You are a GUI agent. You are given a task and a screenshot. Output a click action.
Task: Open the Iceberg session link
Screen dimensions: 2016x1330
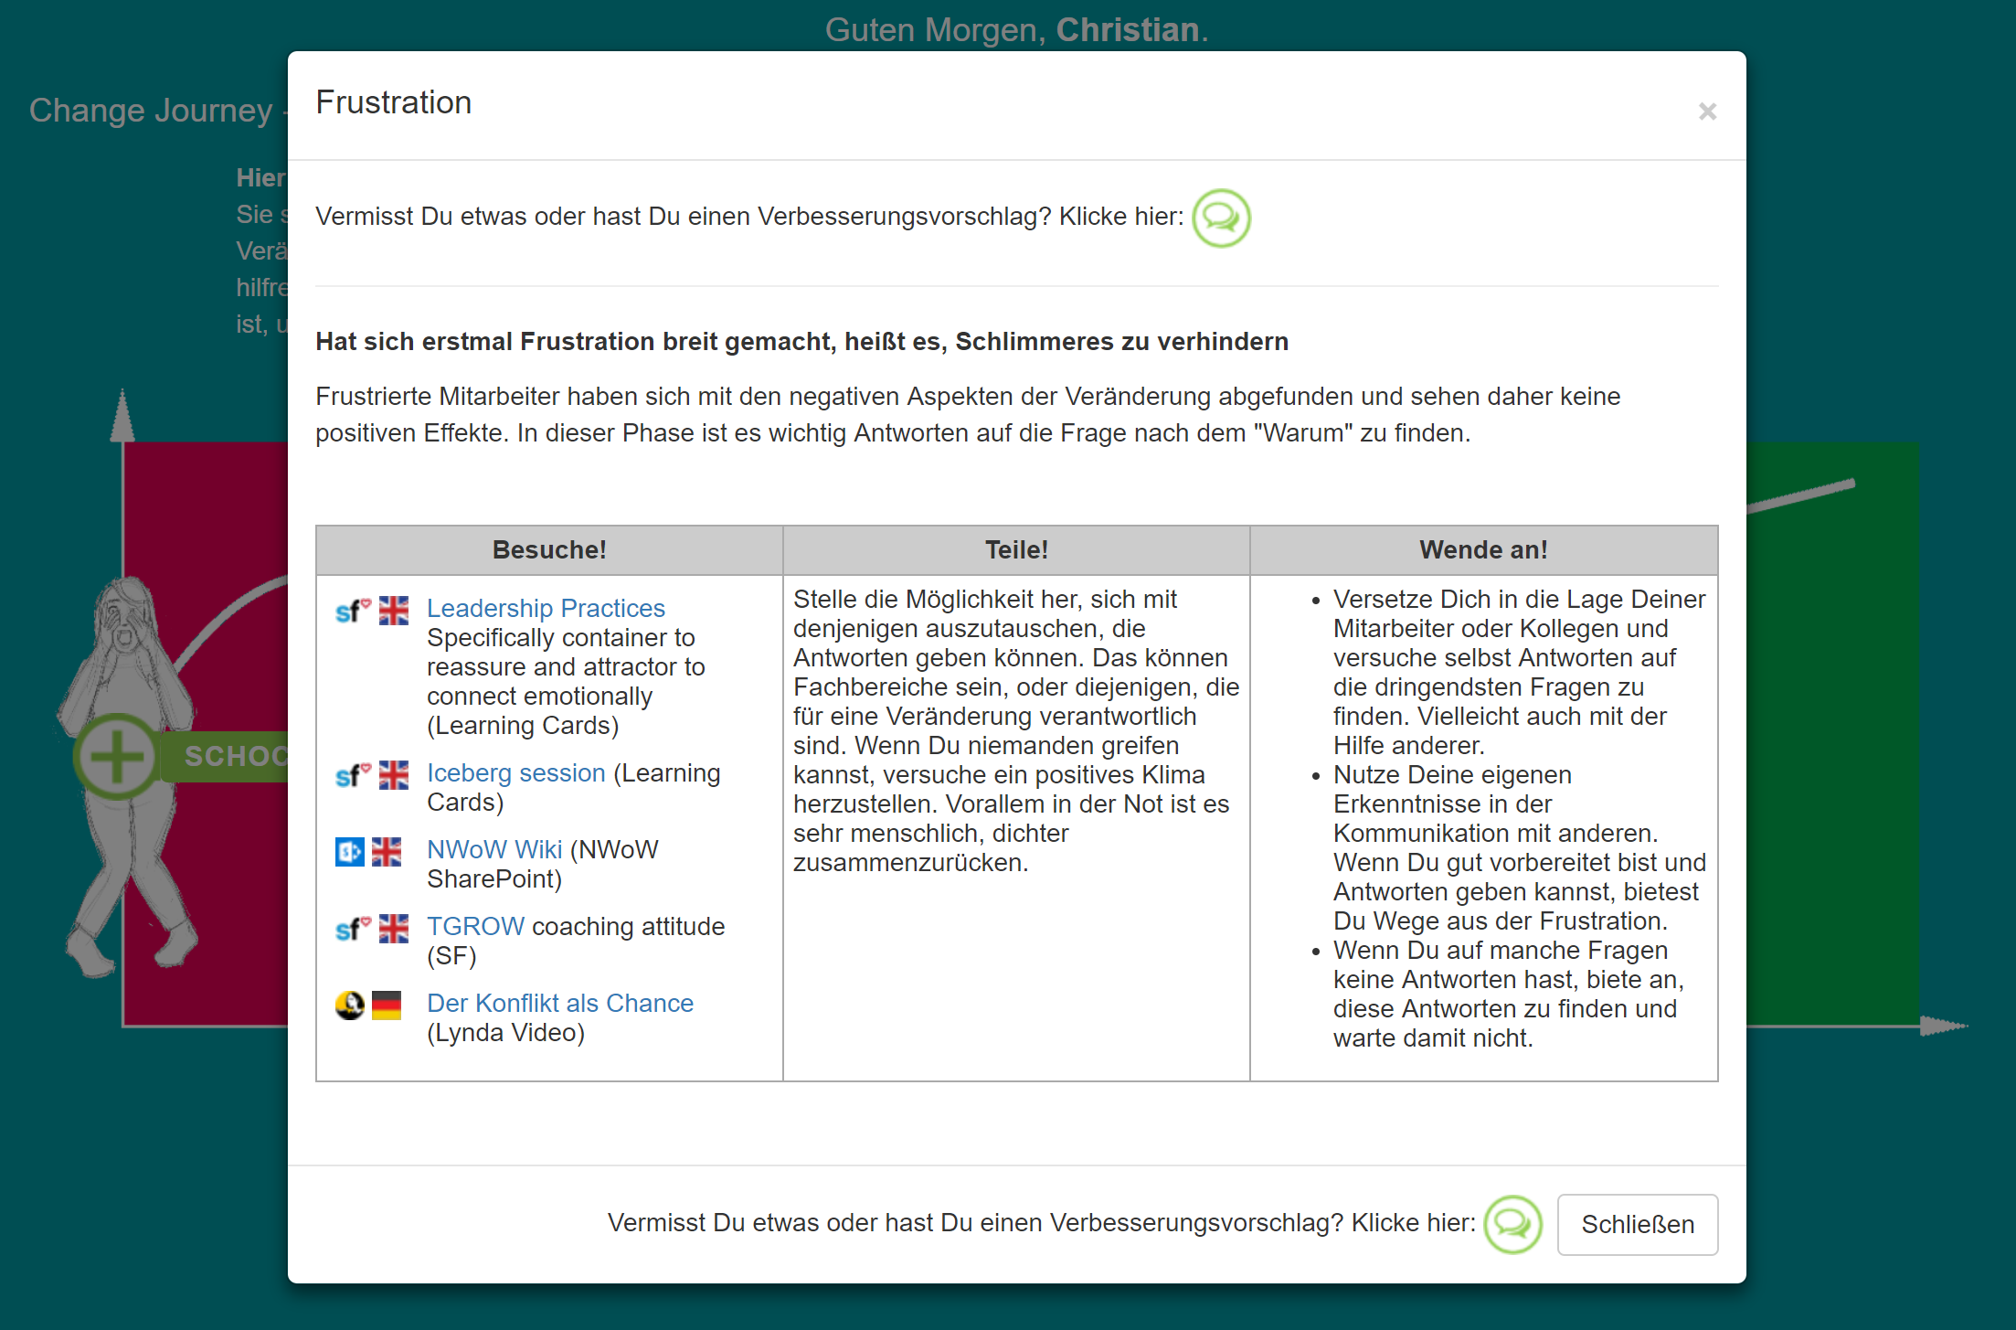[x=515, y=772]
